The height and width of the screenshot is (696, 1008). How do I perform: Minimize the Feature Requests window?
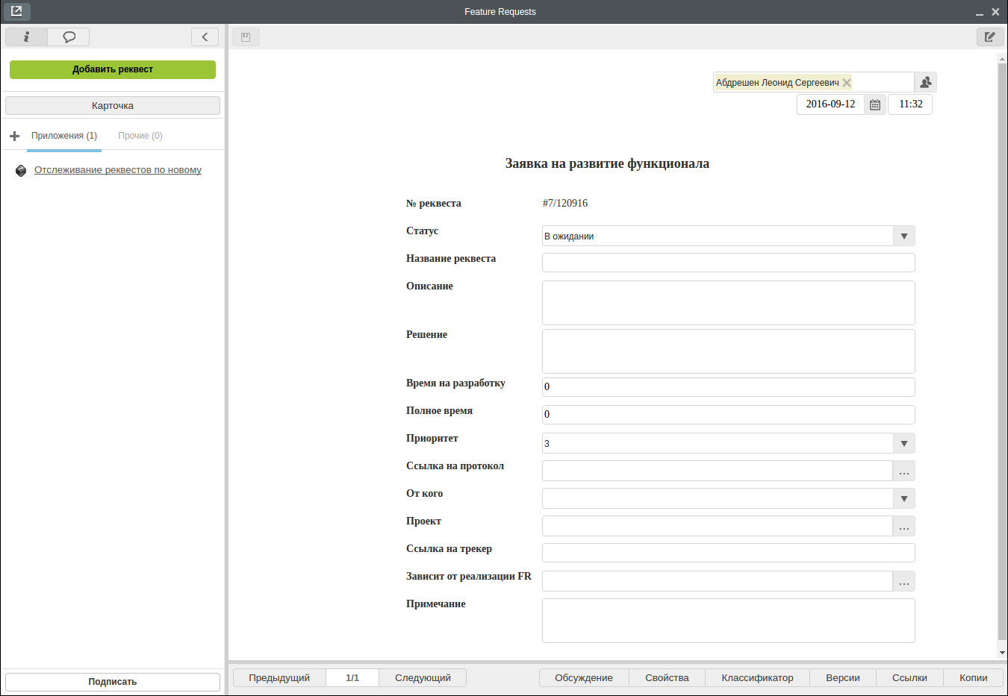pyautogui.click(x=979, y=13)
